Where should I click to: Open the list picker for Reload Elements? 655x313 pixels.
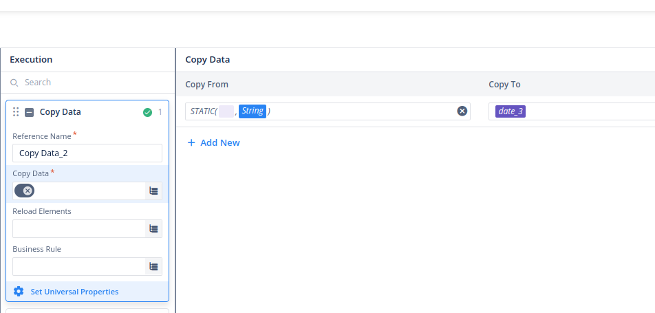(154, 229)
